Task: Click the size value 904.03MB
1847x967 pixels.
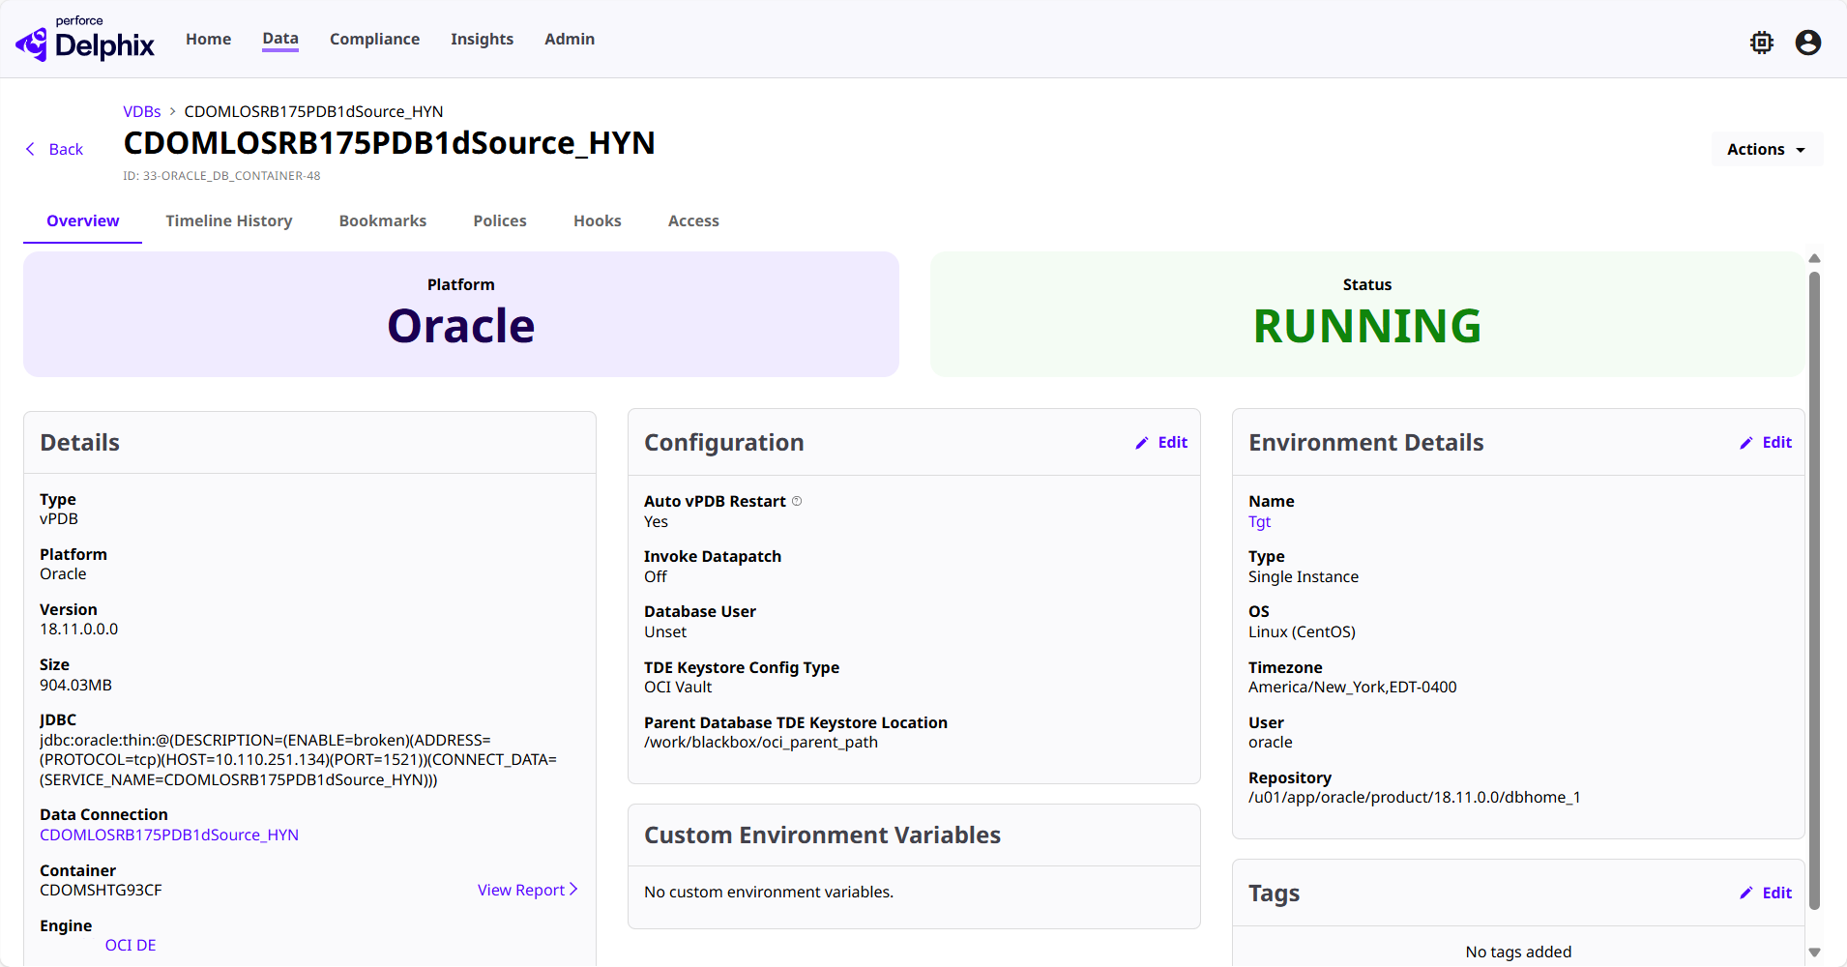Action: [75, 685]
